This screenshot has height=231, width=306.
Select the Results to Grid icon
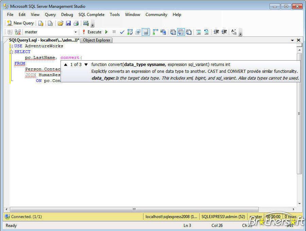pos(181,32)
